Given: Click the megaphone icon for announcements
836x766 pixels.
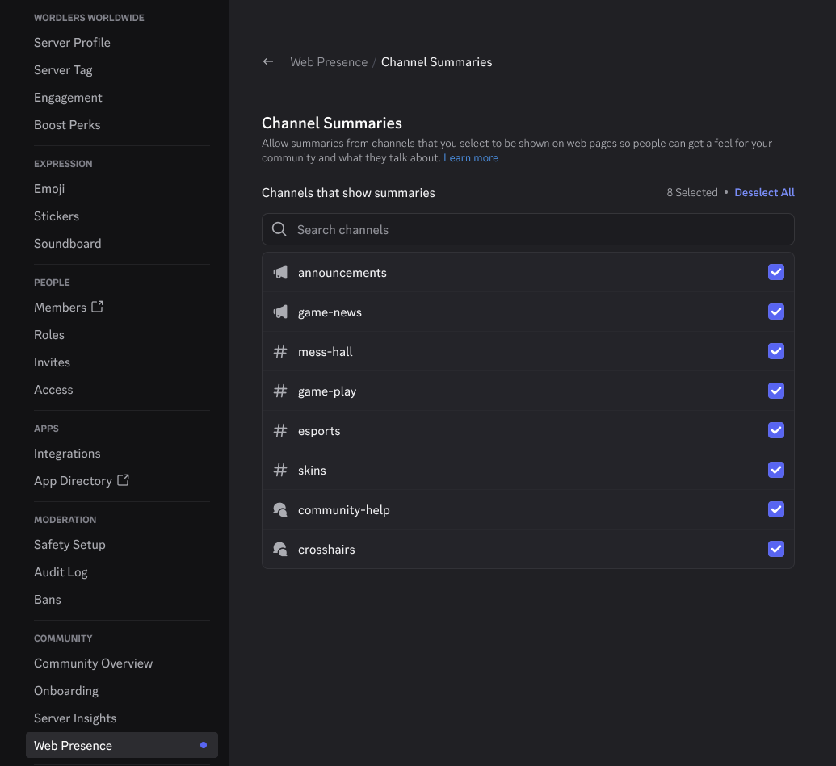Looking at the screenshot, I should tap(280, 272).
